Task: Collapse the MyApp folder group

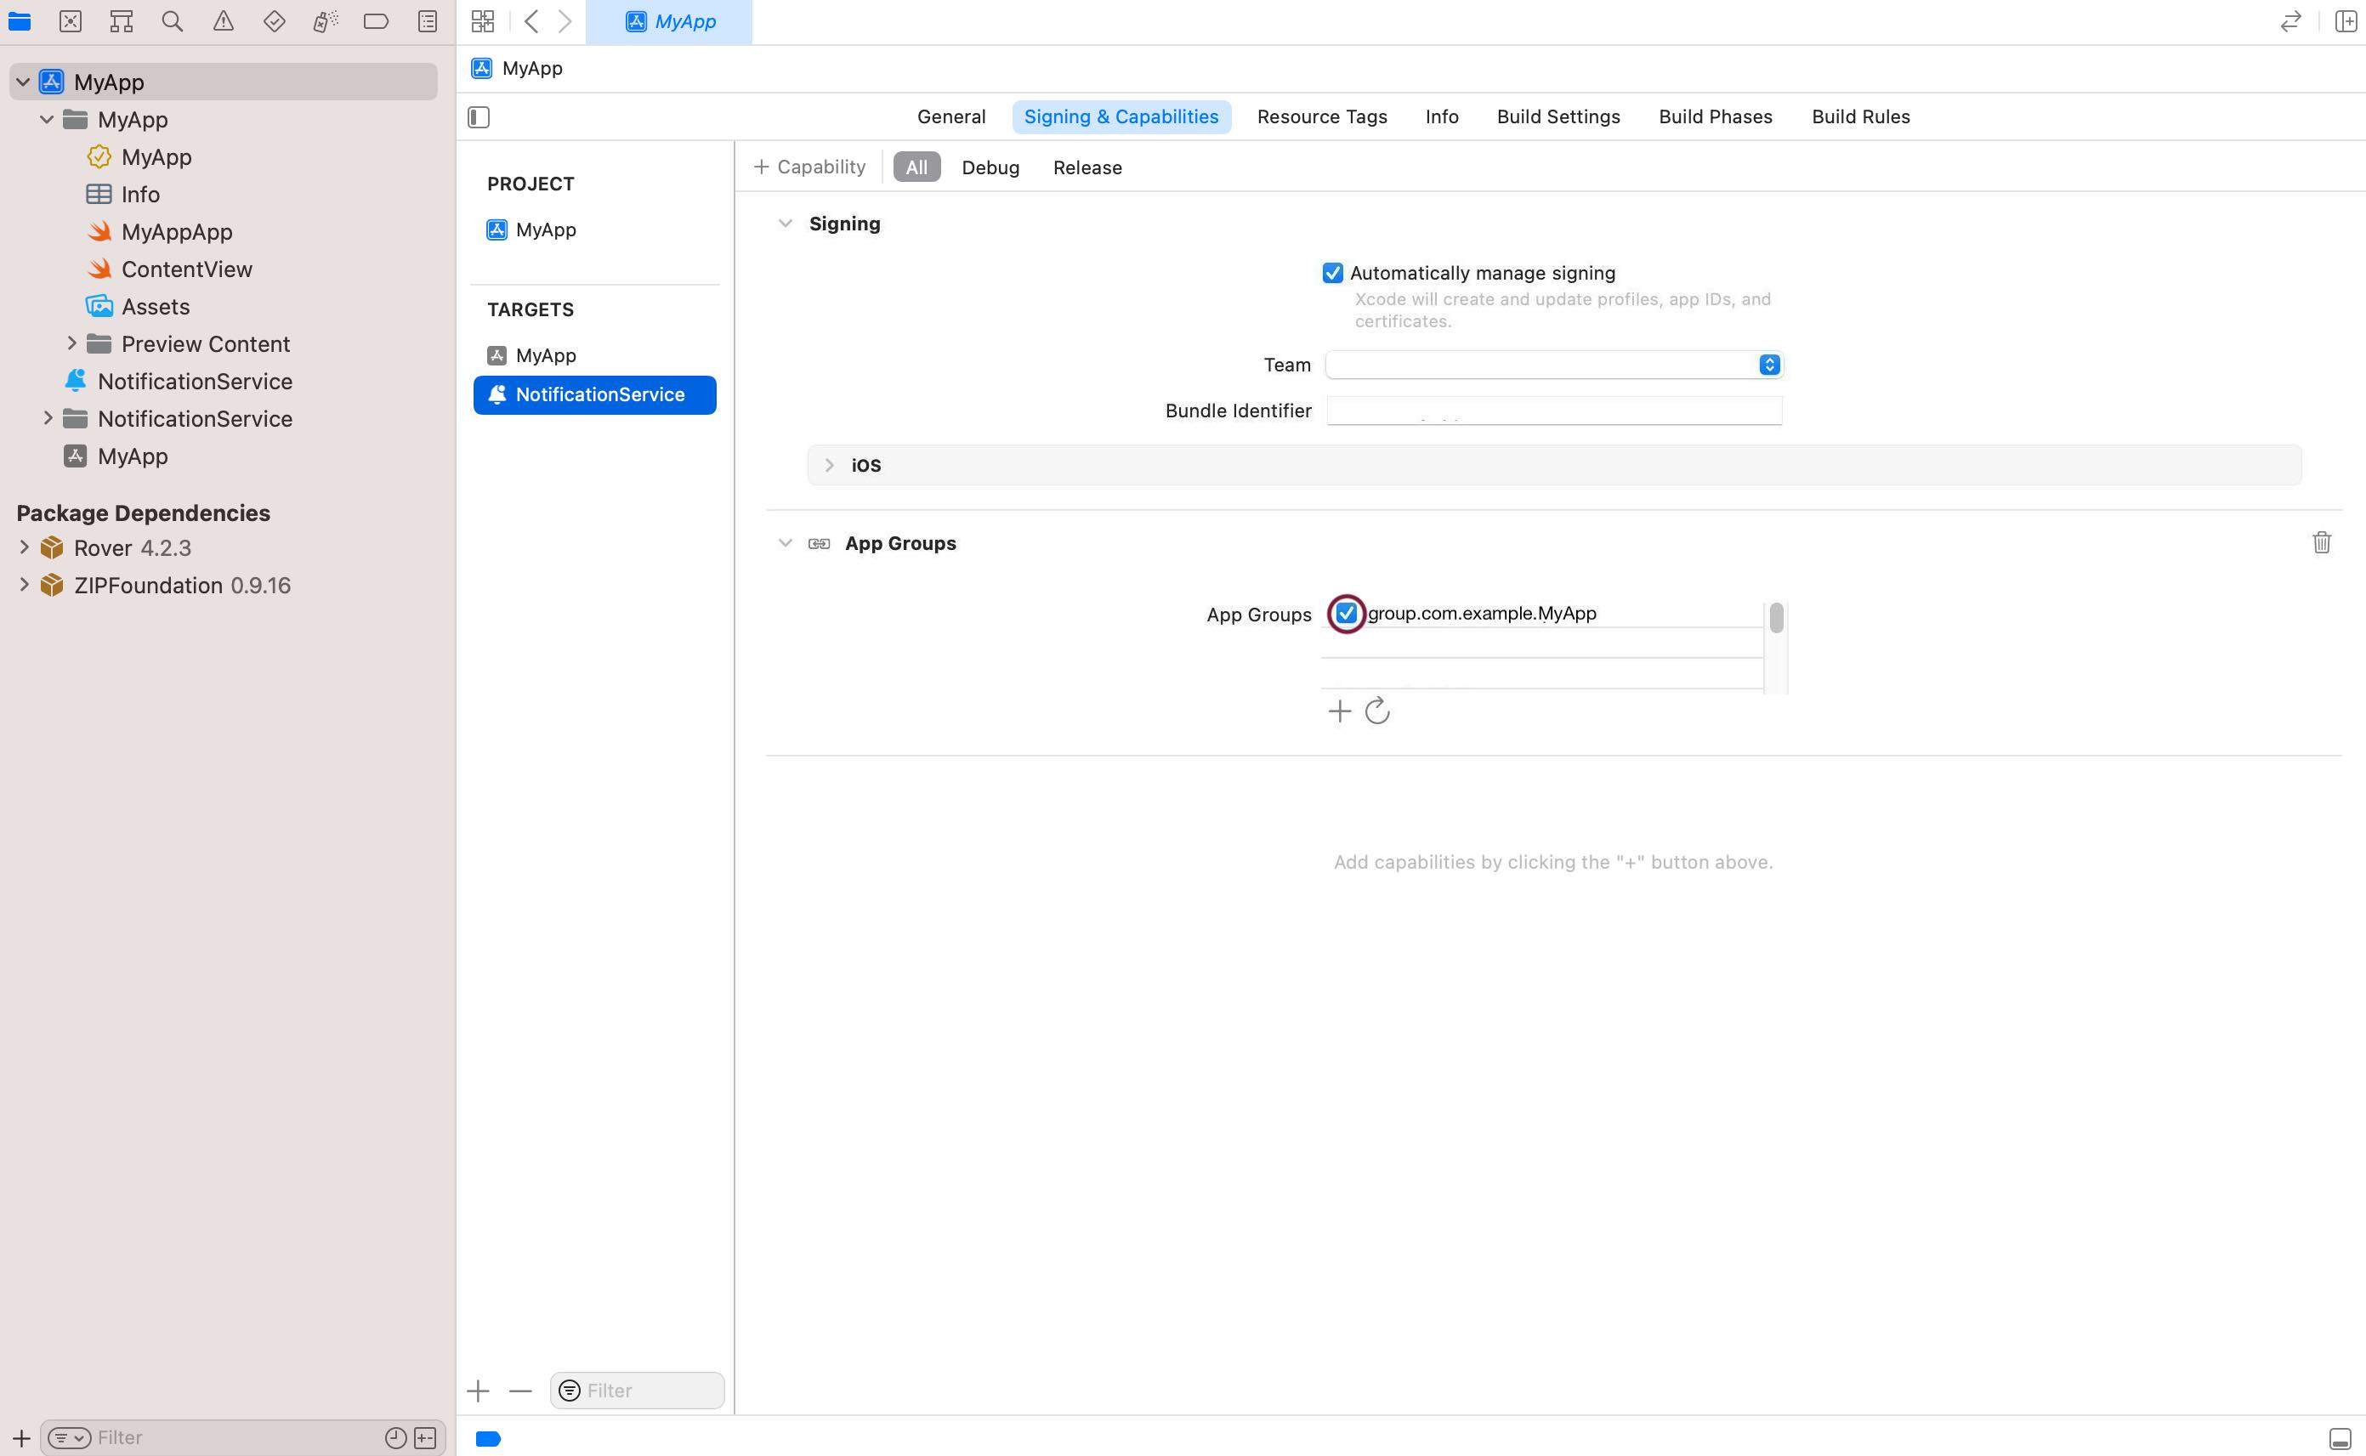Action: click(x=46, y=119)
